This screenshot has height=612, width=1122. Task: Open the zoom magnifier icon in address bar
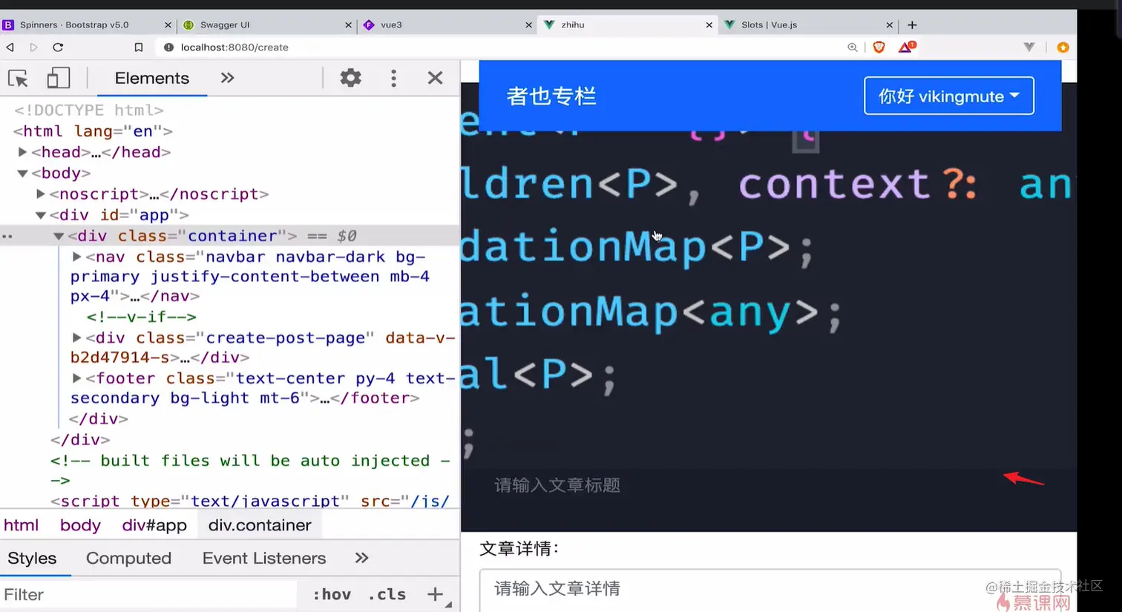tap(852, 47)
